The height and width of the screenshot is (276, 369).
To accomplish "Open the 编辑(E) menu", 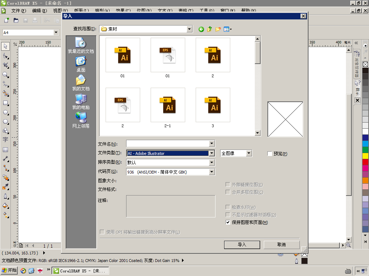I will click(40, 10).
